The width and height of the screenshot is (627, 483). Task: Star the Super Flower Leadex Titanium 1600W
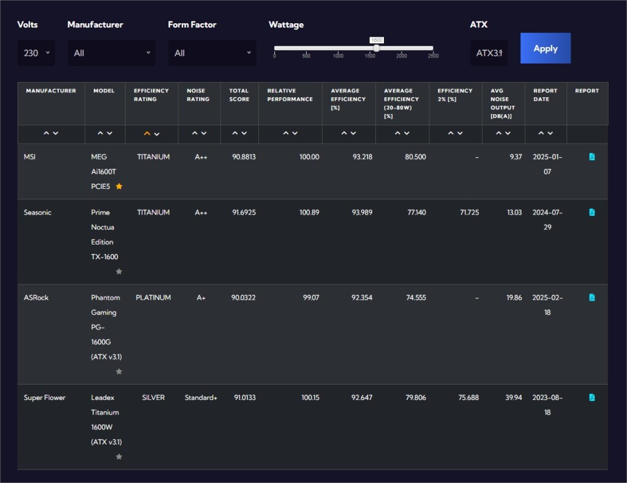point(119,457)
